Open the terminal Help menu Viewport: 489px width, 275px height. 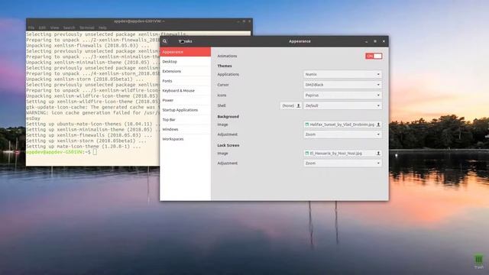tap(102, 27)
